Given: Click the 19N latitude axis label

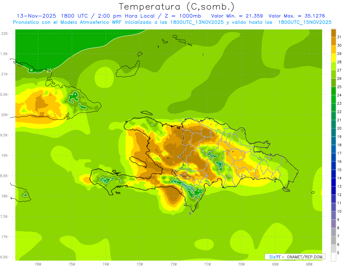Looking at the screenshot, I should click(5, 156).
